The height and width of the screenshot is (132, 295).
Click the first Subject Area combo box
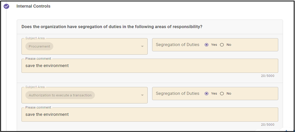(84, 46)
